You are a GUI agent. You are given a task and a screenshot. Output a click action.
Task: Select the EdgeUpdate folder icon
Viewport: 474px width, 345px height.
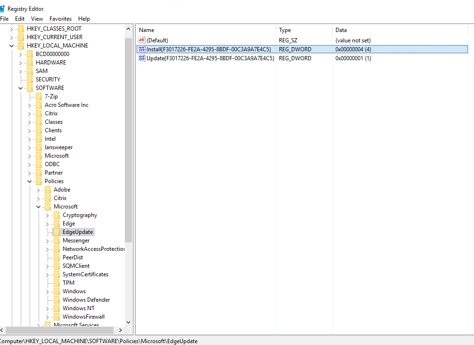tap(57, 232)
